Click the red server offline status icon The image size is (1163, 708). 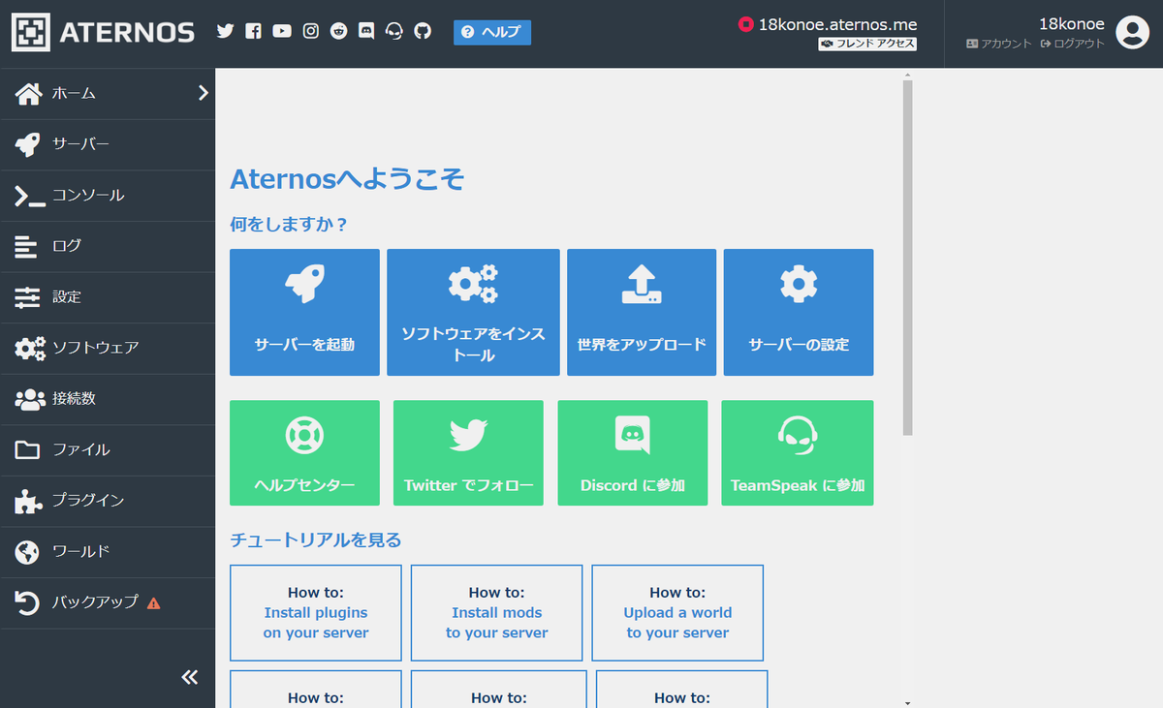pyautogui.click(x=745, y=25)
